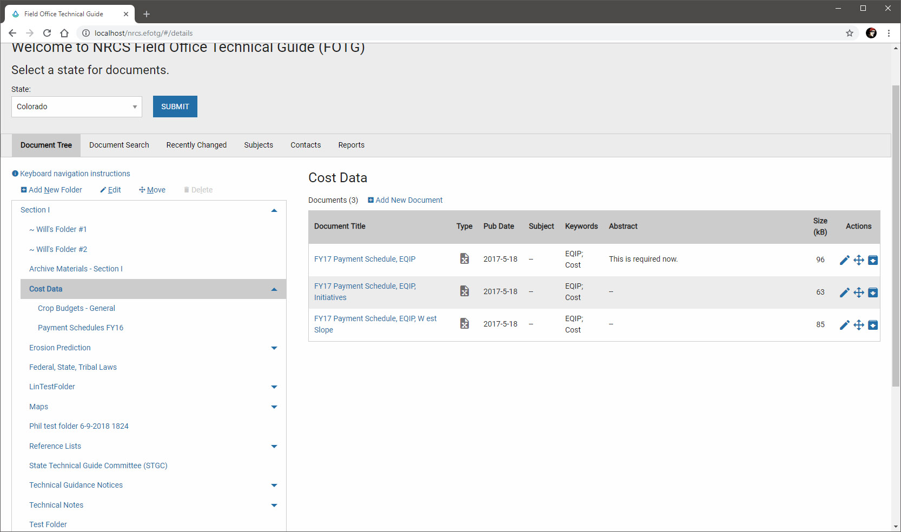The width and height of the screenshot is (901, 532).
Task: Click the edit pencil for FY17 Payment Schedule, EQIP (96 kB)
Action: coord(844,260)
